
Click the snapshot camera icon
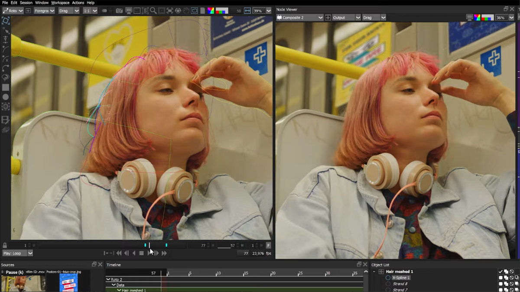[x=119, y=11]
